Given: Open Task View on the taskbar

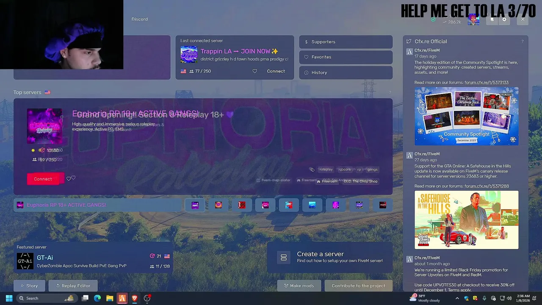Looking at the screenshot, I should click(85, 298).
